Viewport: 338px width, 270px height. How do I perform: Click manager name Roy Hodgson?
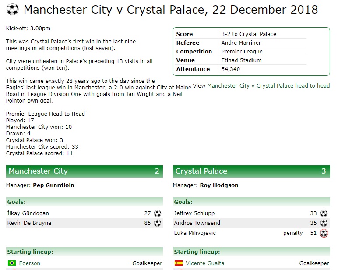pos(219,185)
